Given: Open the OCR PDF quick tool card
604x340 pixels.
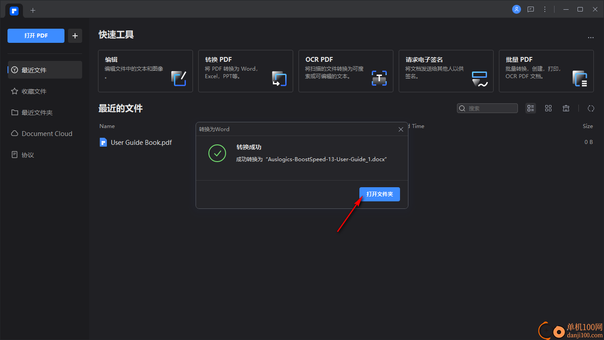Looking at the screenshot, I should (x=346, y=71).
